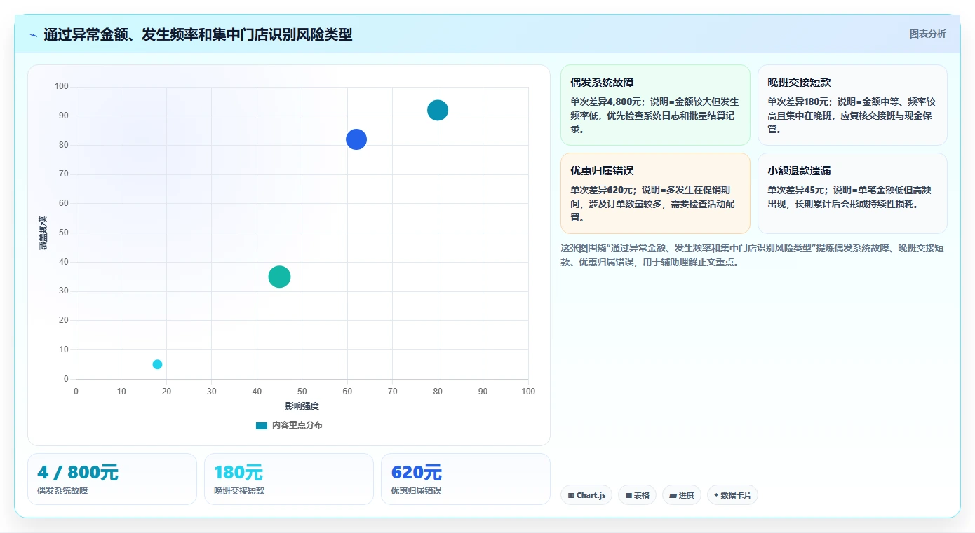
Task: Open the 小额退款遗漏 info card
Action: click(x=852, y=193)
